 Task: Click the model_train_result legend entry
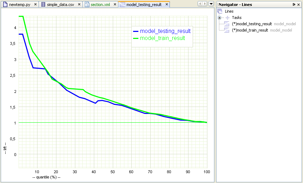[x=163, y=38]
